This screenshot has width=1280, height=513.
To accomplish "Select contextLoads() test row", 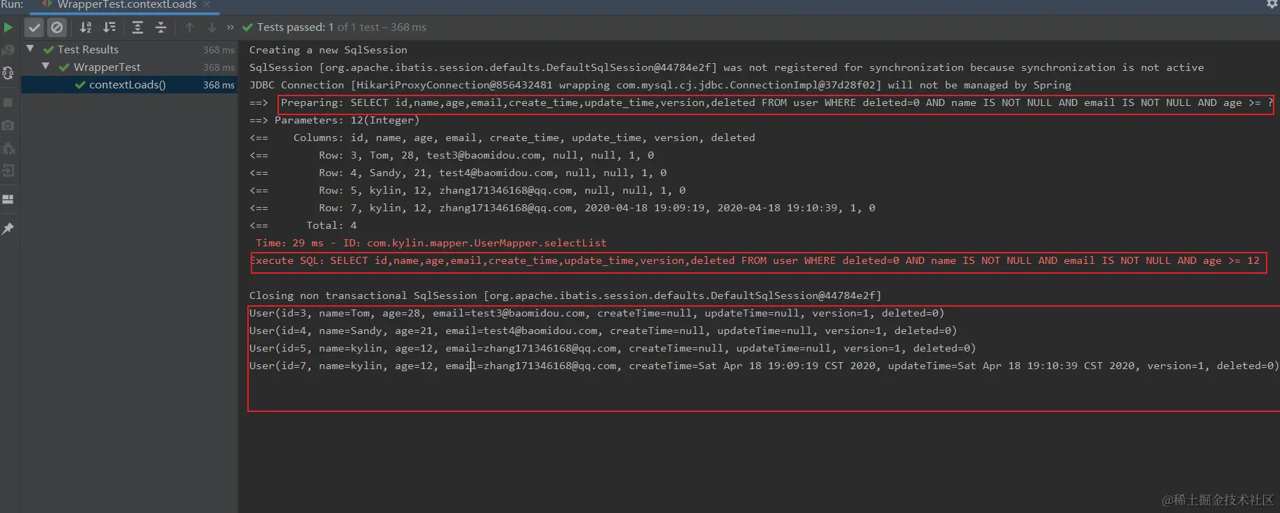I will click(129, 85).
